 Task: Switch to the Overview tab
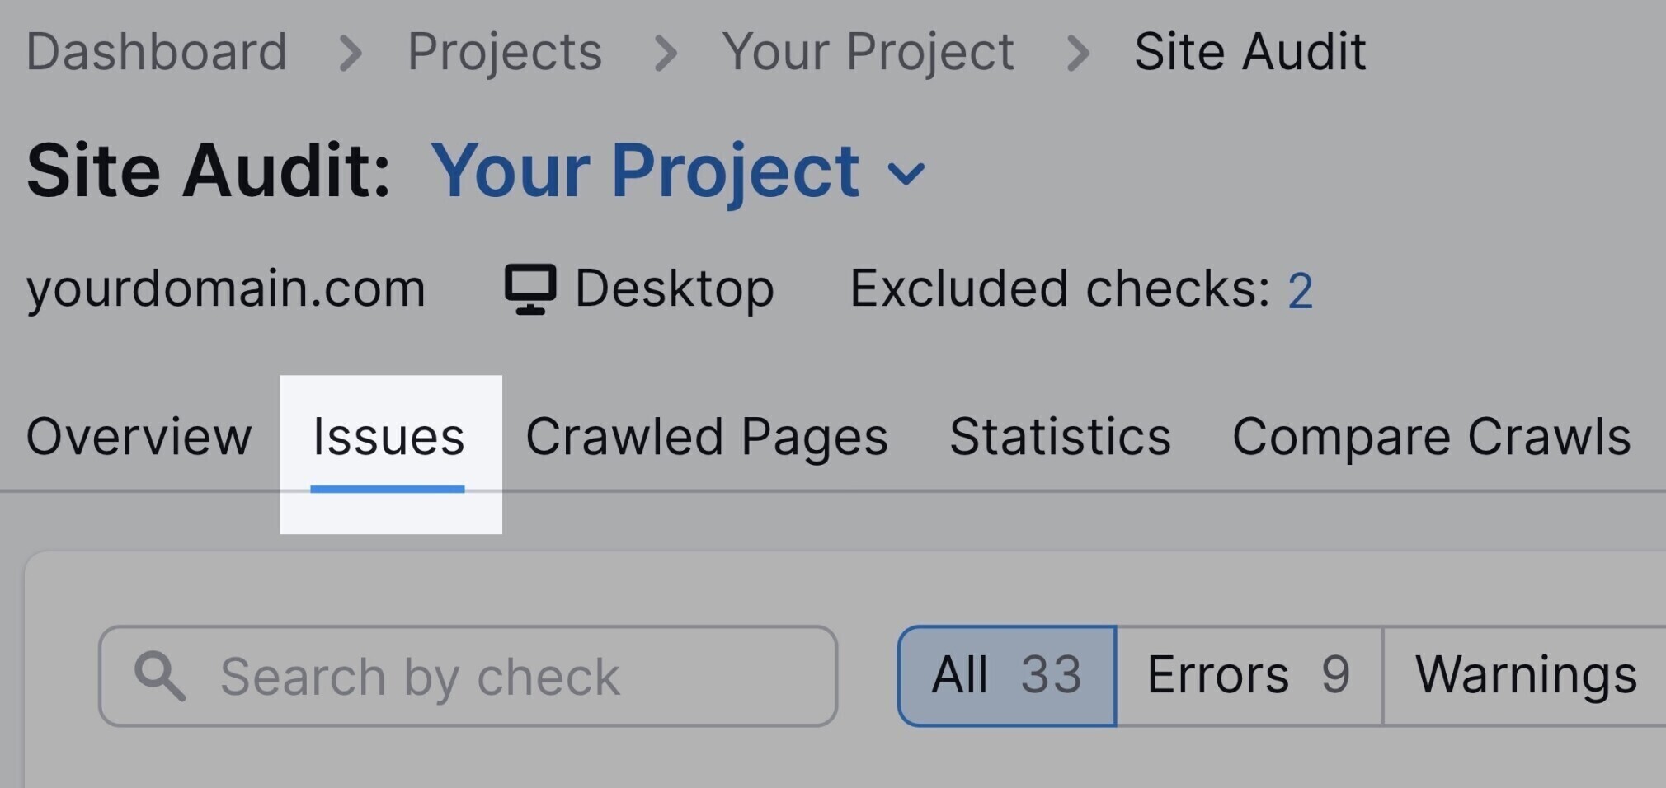(x=139, y=436)
